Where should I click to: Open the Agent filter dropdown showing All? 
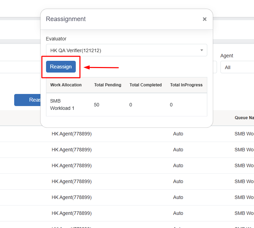coord(238,67)
